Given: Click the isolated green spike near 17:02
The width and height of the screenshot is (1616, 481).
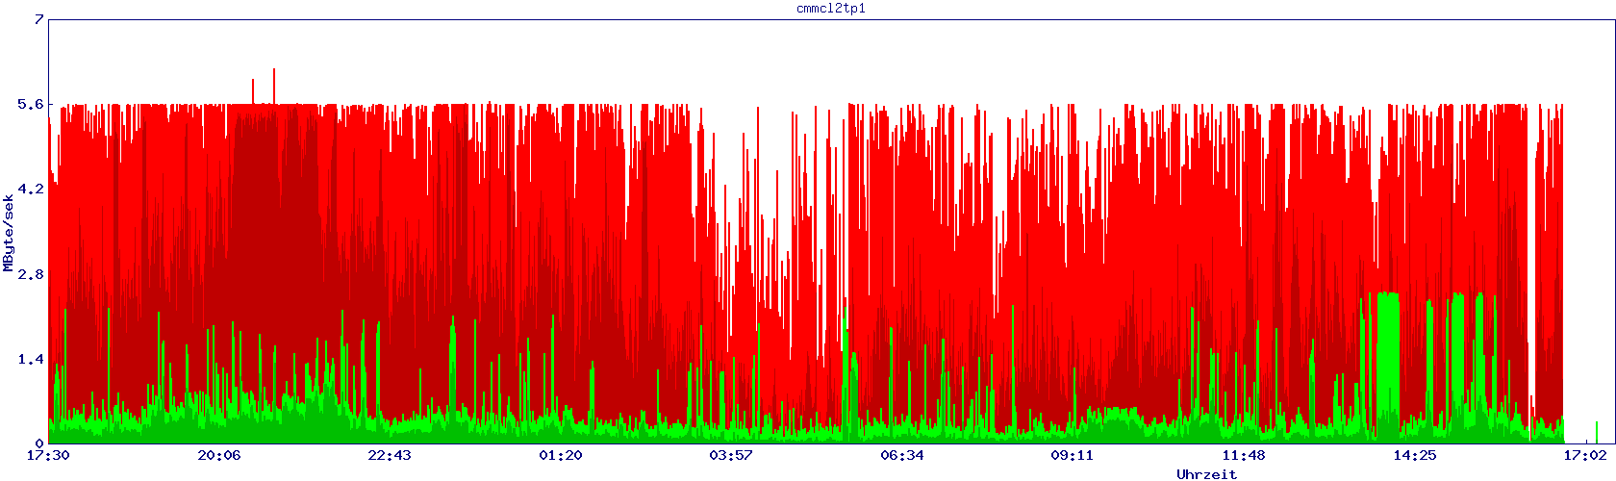Looking at the screenshot, I should [1597, 432].
